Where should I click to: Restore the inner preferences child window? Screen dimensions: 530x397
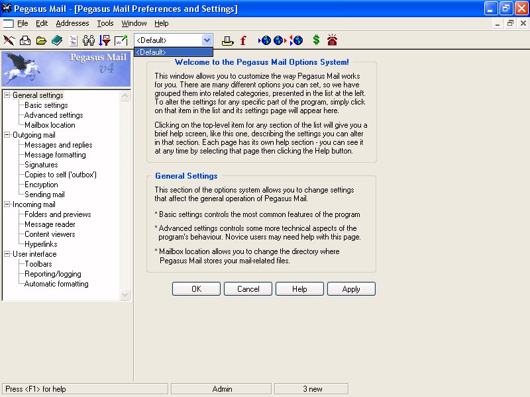[510, 23]
